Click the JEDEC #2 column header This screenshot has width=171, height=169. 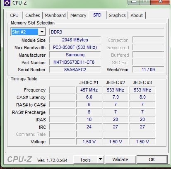[116, 82]
